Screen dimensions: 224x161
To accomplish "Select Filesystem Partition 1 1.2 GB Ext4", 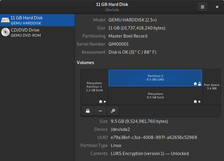I will click(94, 87).
